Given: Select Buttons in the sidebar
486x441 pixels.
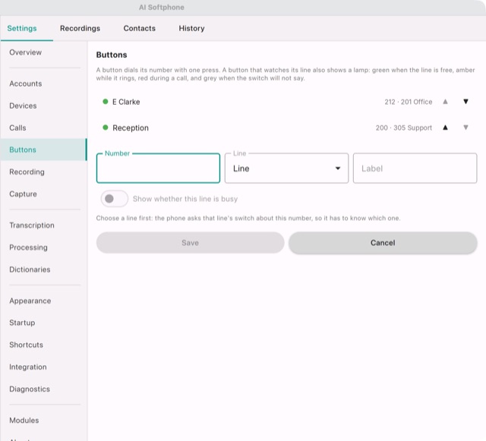Looking at the screenshot, I should (44, 150).
